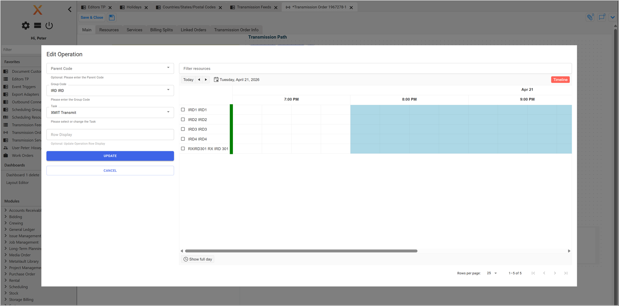
Task: Change rows per page dropdown
Action: coord(492,273)
